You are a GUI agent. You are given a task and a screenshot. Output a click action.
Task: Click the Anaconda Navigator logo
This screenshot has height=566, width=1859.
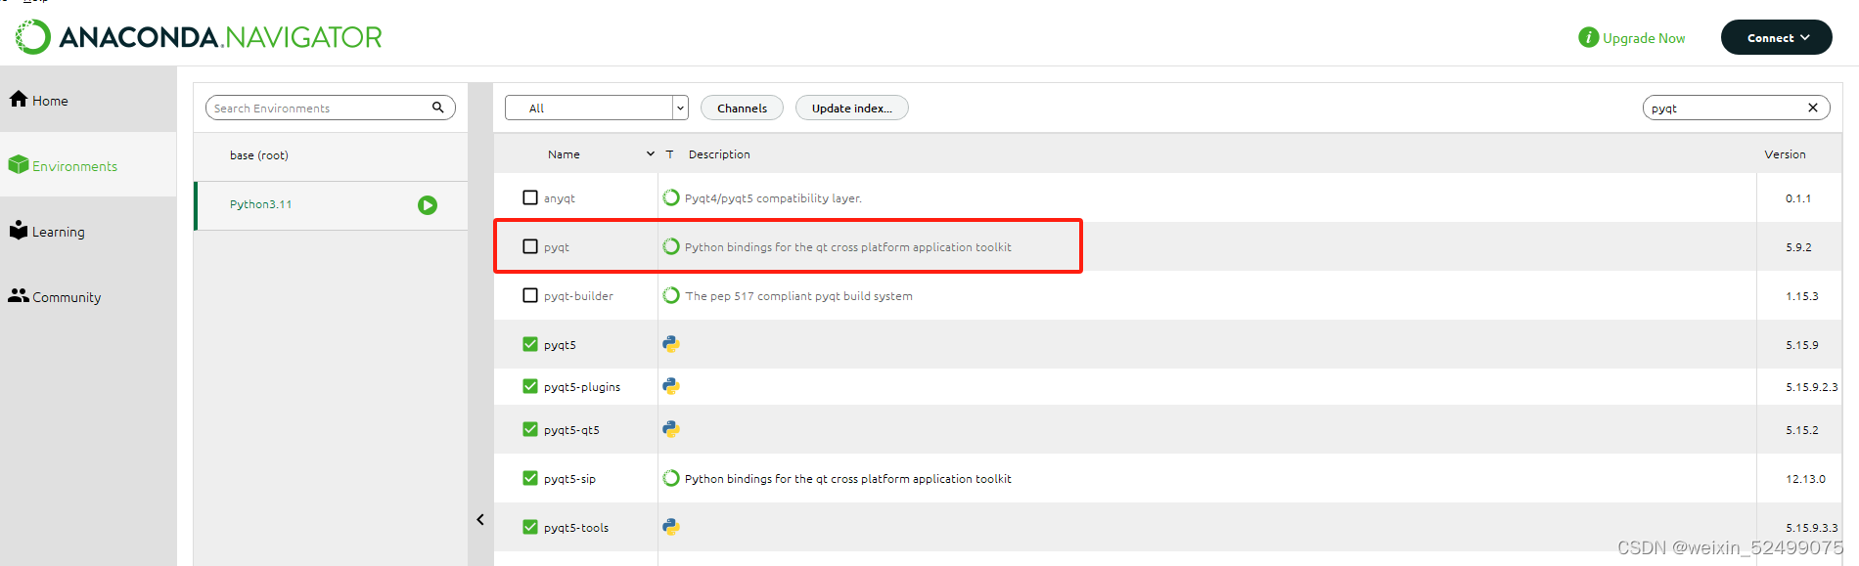(x=199, y=37)
